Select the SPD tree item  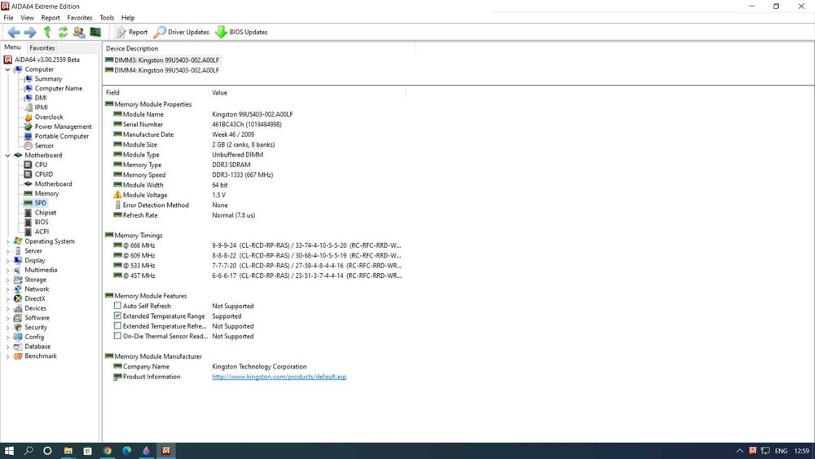click(x=41, y=203)
